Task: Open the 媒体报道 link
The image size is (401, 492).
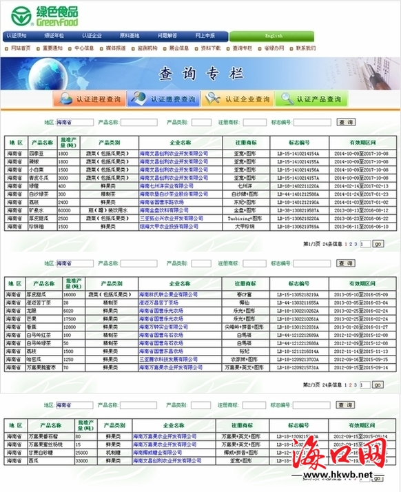Action: pyautogui.click(x=116, y=48)
